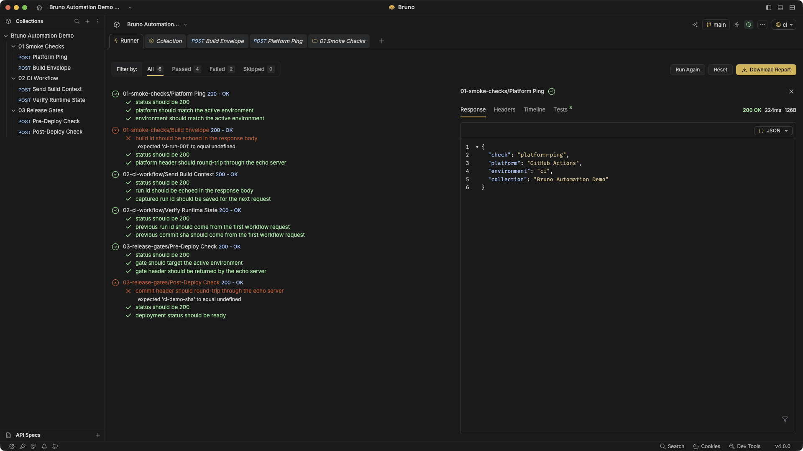803x451 pixels.
Task: Click the Run Again button
Action: pyautogui.click(x=688, y=70)
